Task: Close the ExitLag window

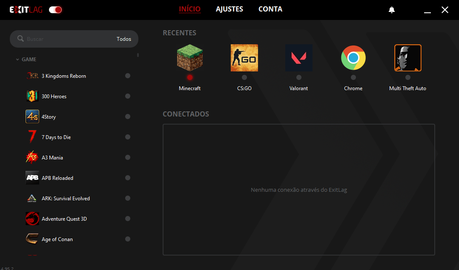Action: point(445,10)
